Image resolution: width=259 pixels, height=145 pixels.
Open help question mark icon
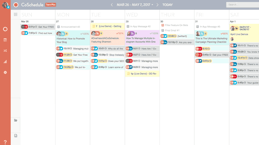click(x=5, y=142)
